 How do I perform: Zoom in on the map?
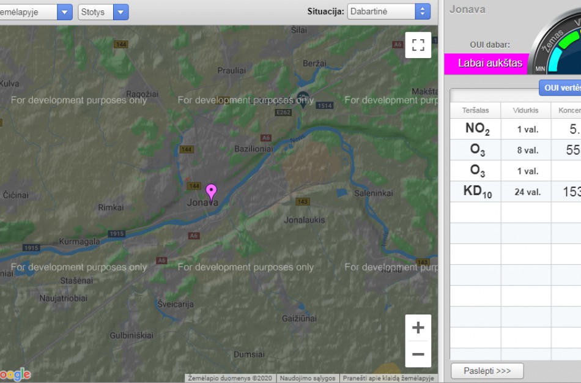[x=418, y=328]
